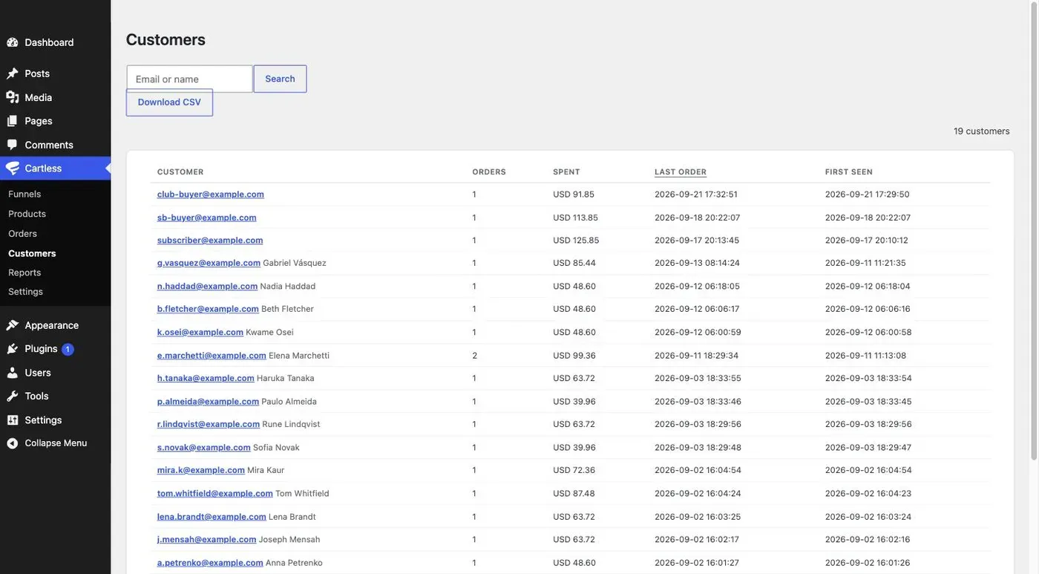The width and height of the screenshot is (1039, 574).
Task: Open the Reports submenu item
Action: [x=24, y=273]
